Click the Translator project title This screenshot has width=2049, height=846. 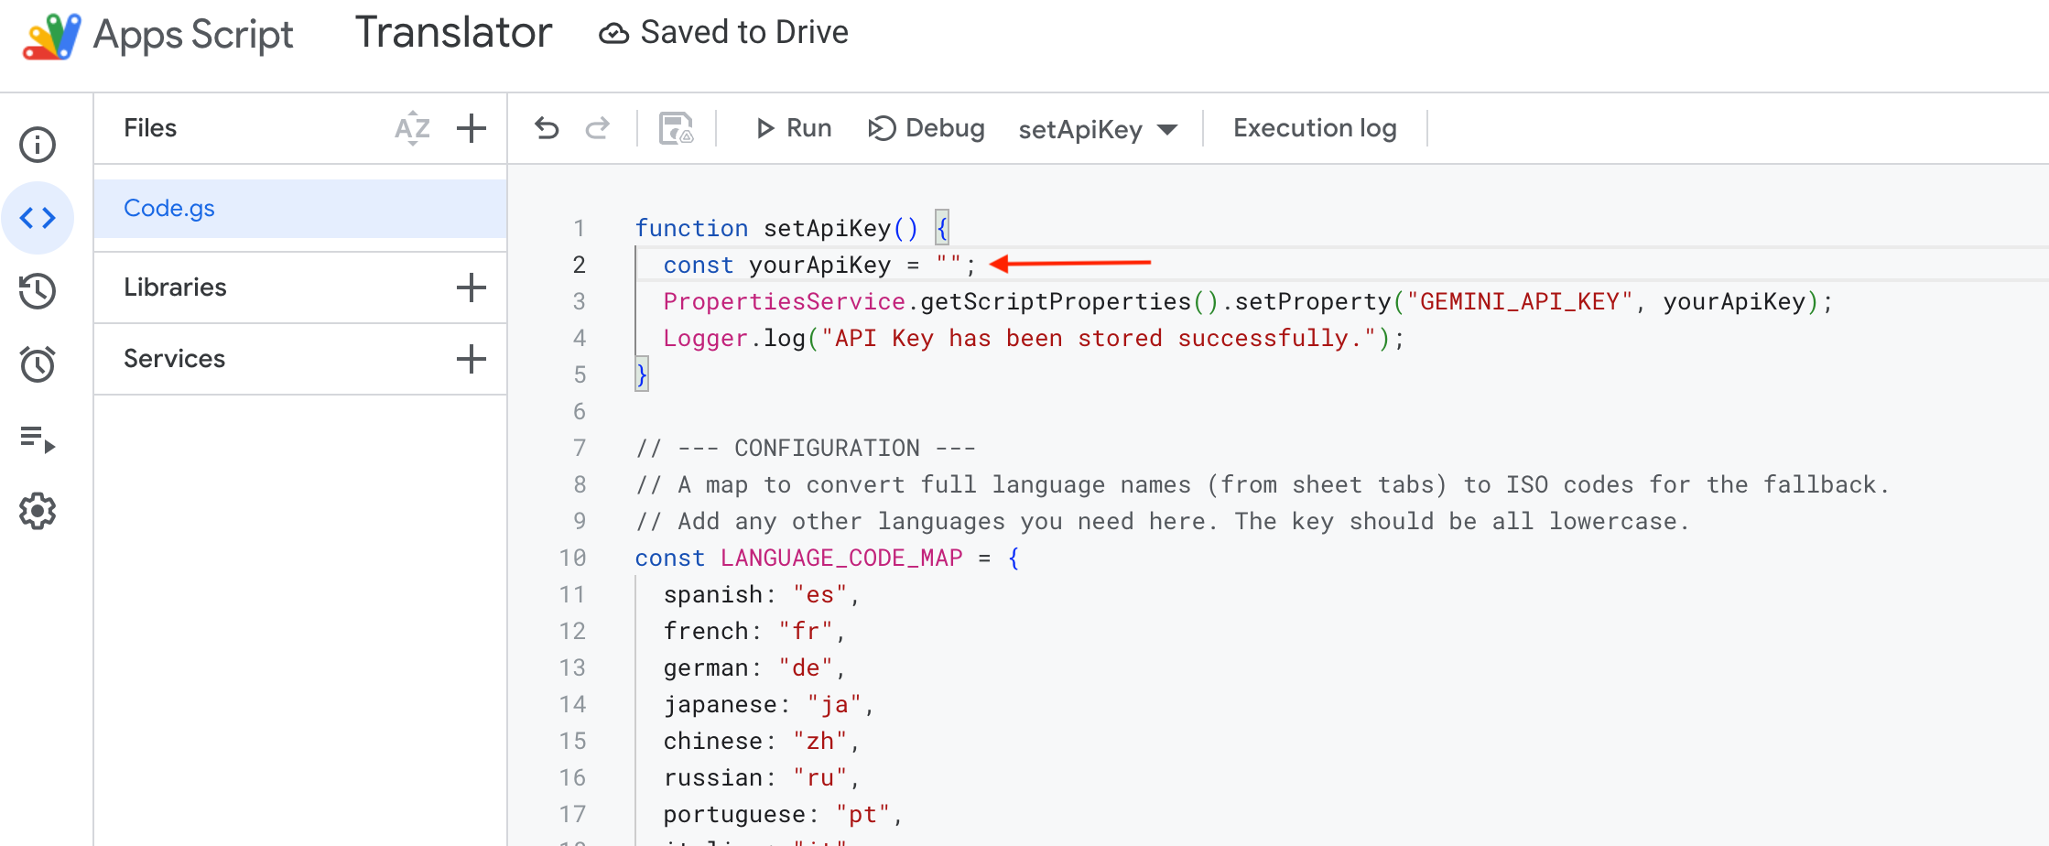click(x=453, y=33)
